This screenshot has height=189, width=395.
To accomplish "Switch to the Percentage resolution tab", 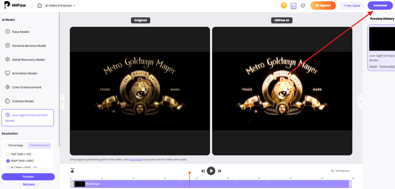I will (x=16, y=145).
